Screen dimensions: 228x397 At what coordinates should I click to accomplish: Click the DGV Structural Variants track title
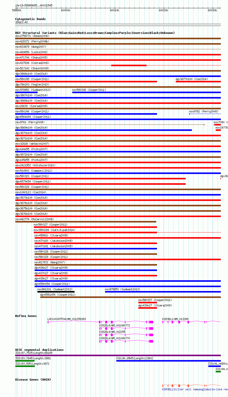coord(95,33)
